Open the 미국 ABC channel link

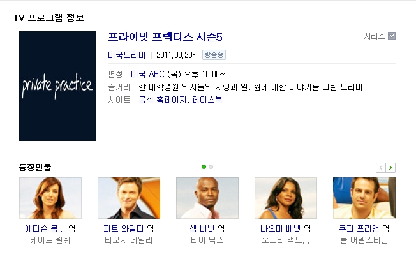[x=147, y=74]
